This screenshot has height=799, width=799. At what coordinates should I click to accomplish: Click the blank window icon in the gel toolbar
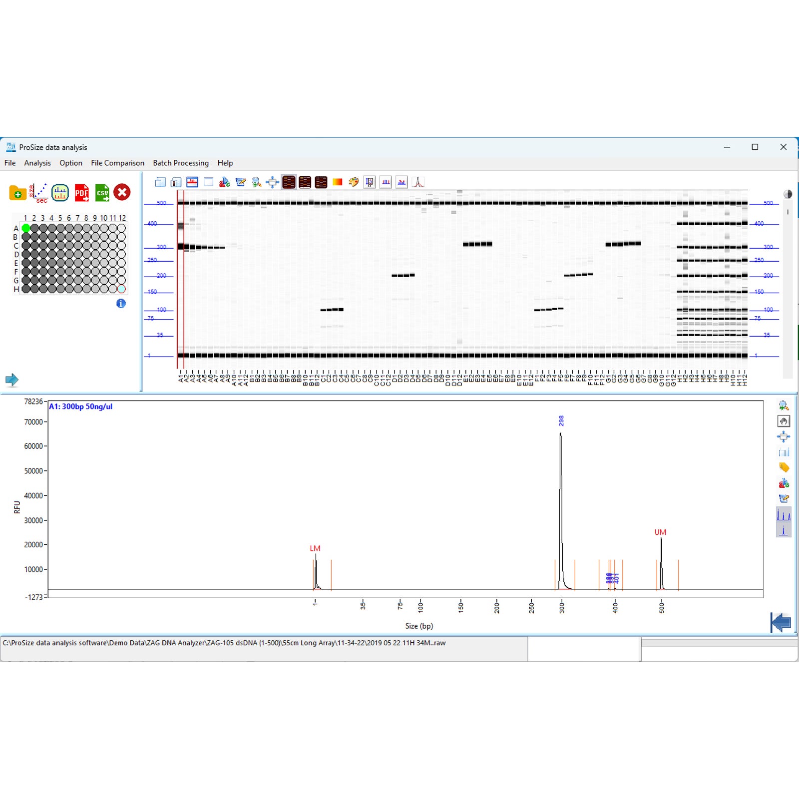(x=208, y=182)
